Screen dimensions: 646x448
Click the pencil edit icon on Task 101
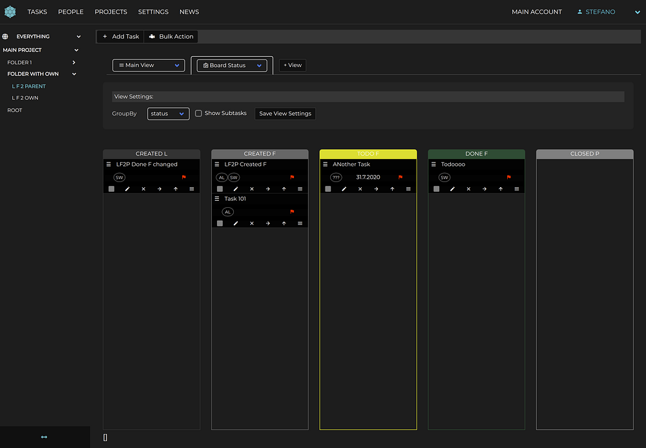[x=236, y=223]
